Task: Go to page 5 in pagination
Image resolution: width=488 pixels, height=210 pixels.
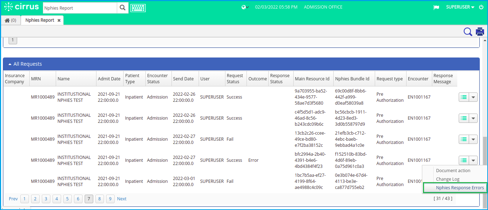Action: coord(68,199)
